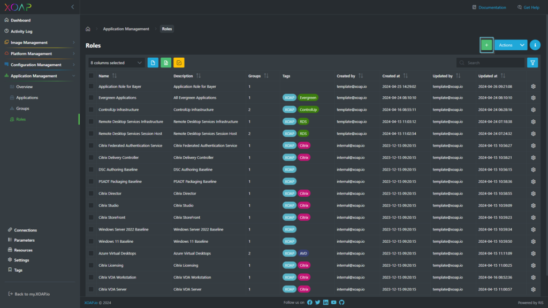
Task: Open settings gear for Citrix VDA Server row
Action: click(533, 289)
